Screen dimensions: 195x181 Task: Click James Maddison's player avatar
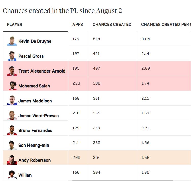pos(12,100)
